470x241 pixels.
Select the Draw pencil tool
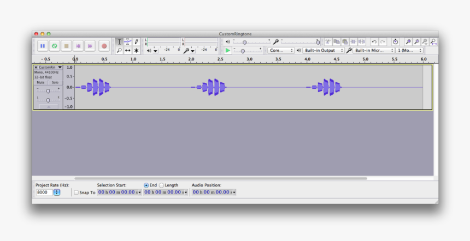[x=137, y=42]
